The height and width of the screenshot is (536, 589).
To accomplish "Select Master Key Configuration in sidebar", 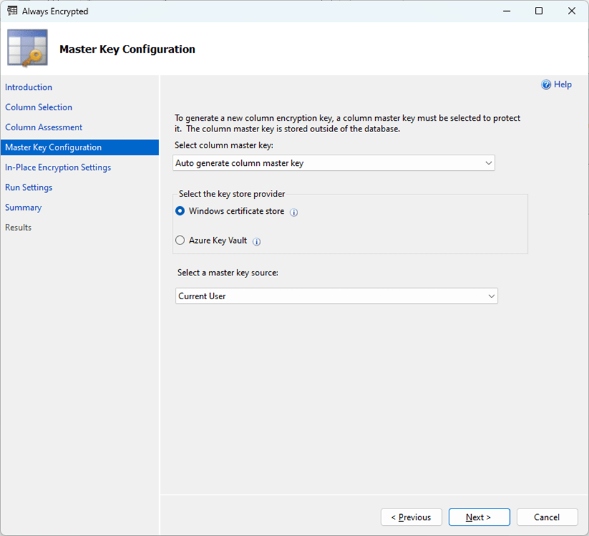I will [53, 148].
